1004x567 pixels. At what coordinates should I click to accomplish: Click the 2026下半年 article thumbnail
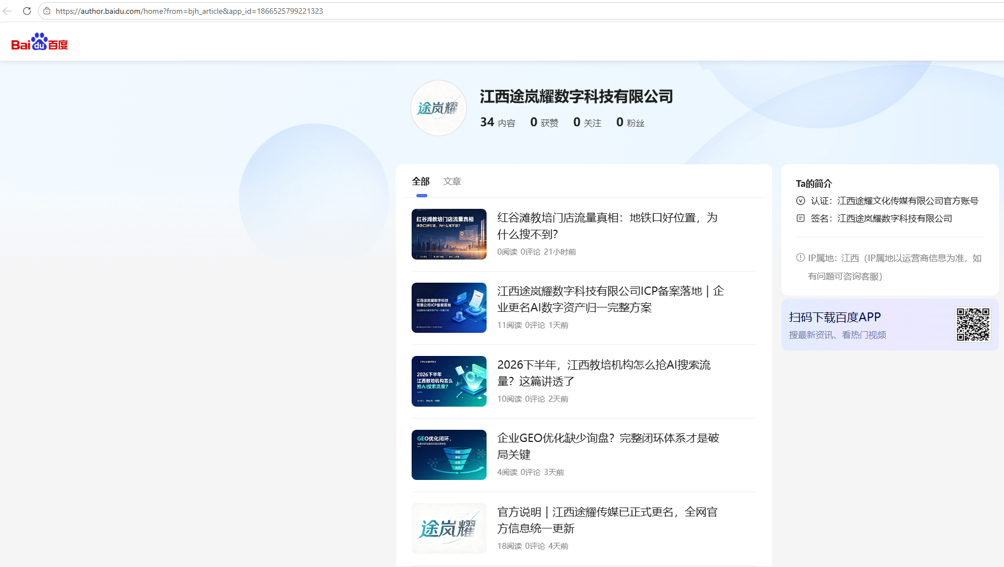[x=449, y=381]
